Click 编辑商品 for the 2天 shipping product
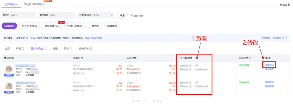293x104 pixels. (x=269, y=82)
